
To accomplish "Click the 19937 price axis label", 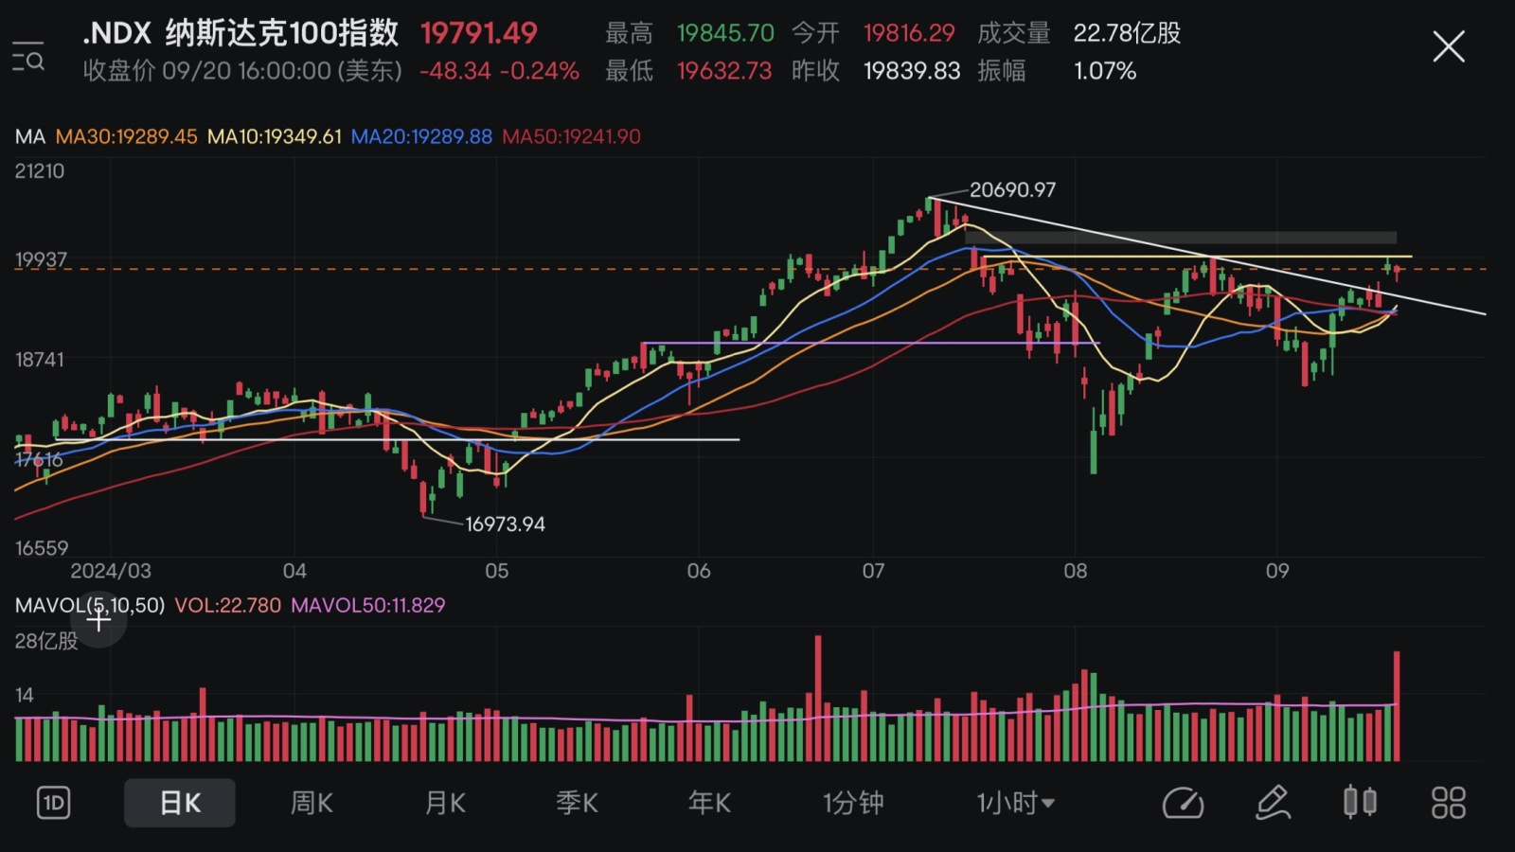I will (41, 259).
